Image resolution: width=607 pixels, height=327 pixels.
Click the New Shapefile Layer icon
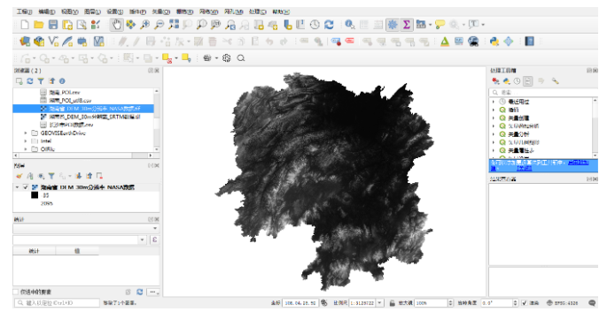coord(53,42)
